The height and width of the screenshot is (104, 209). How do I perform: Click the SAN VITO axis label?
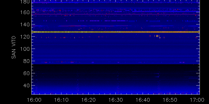click(x=14, y=47)
